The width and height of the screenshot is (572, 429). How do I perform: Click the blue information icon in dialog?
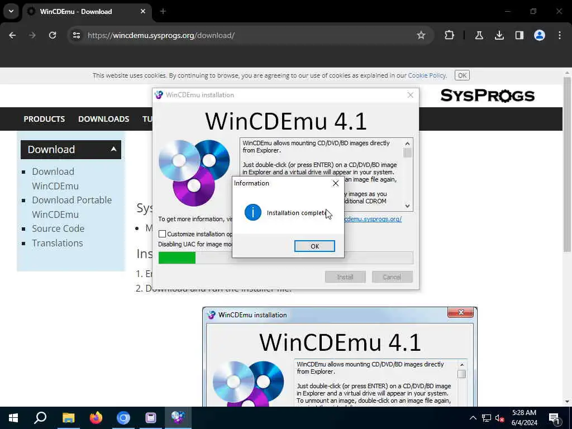pyautogui.click(x=253, y=212)
